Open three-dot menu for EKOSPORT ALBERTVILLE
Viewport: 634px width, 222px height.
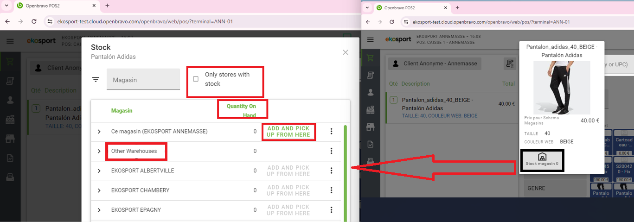click(331, 171)
